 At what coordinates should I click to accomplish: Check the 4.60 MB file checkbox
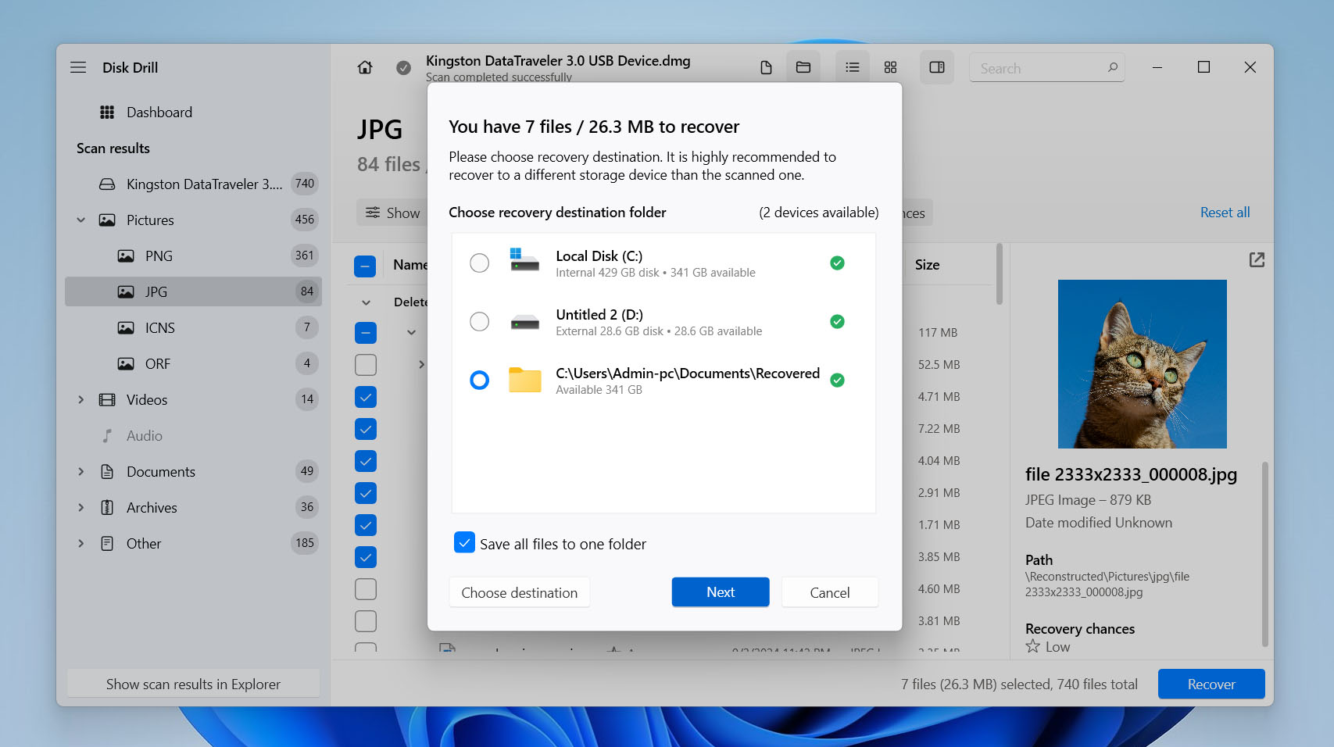[x=365, y=589]
